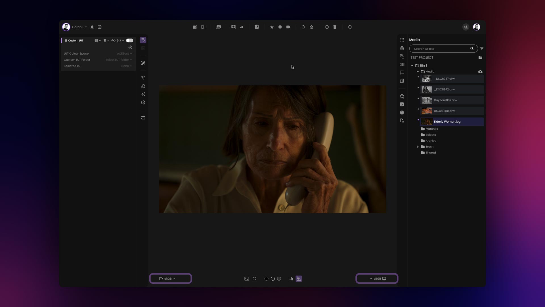Expand the Trash folder

pos(418,147)
